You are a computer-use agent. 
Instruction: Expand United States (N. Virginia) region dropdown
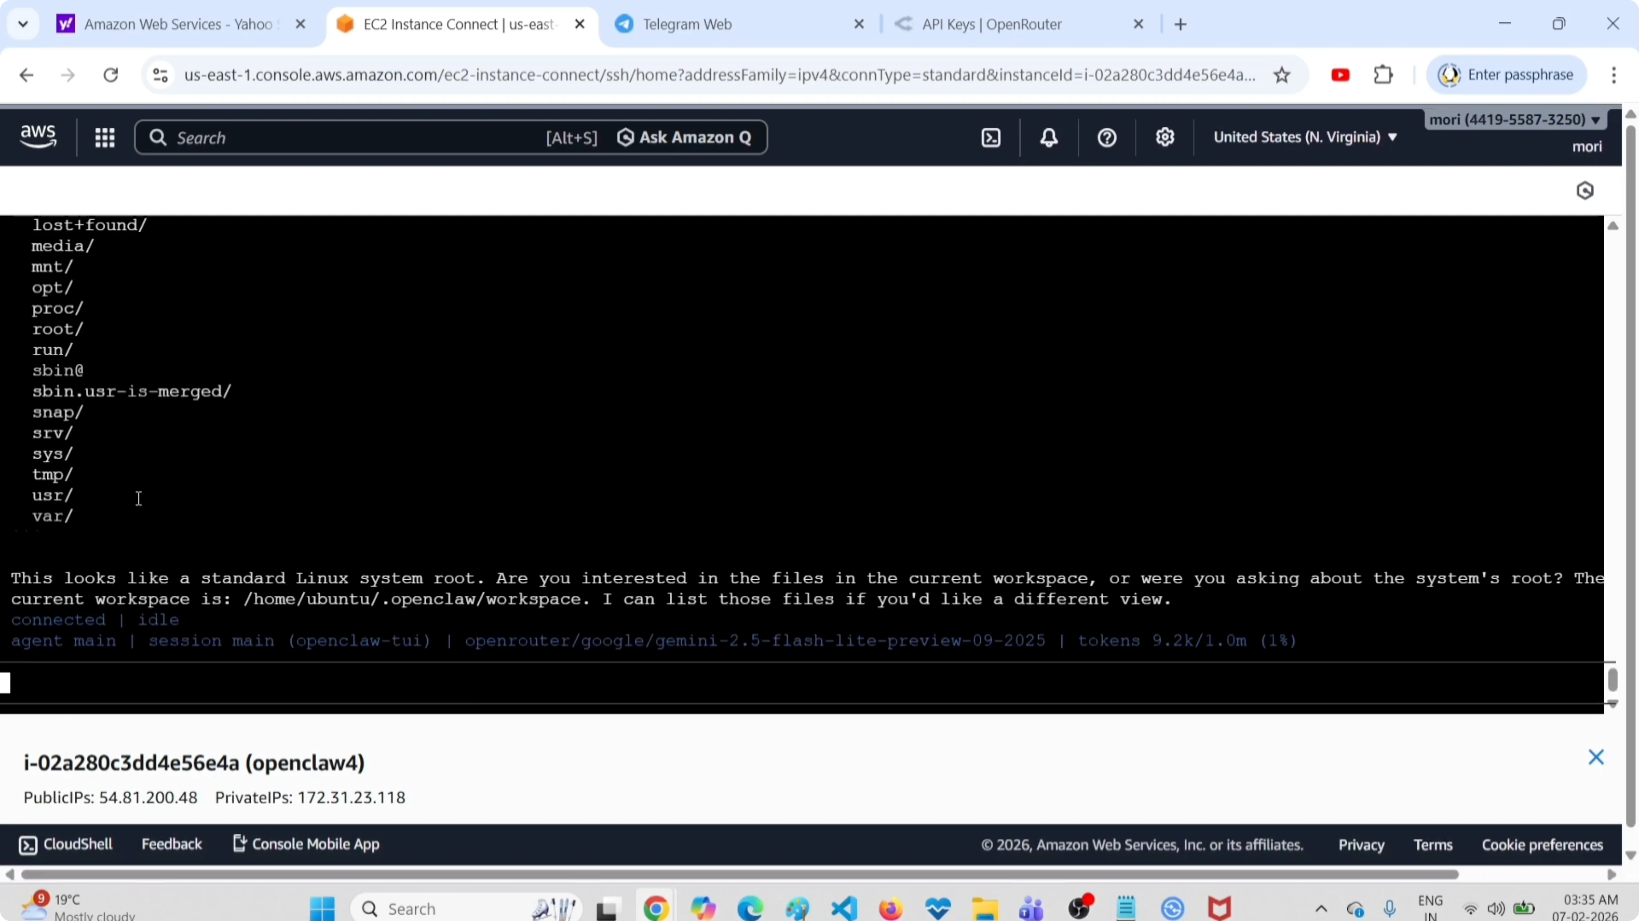point(1305,137)
